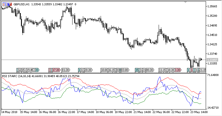222x116 pixels.
Task: Select the 19:45 calendar event marker
Action: click(x=30, y=70)
